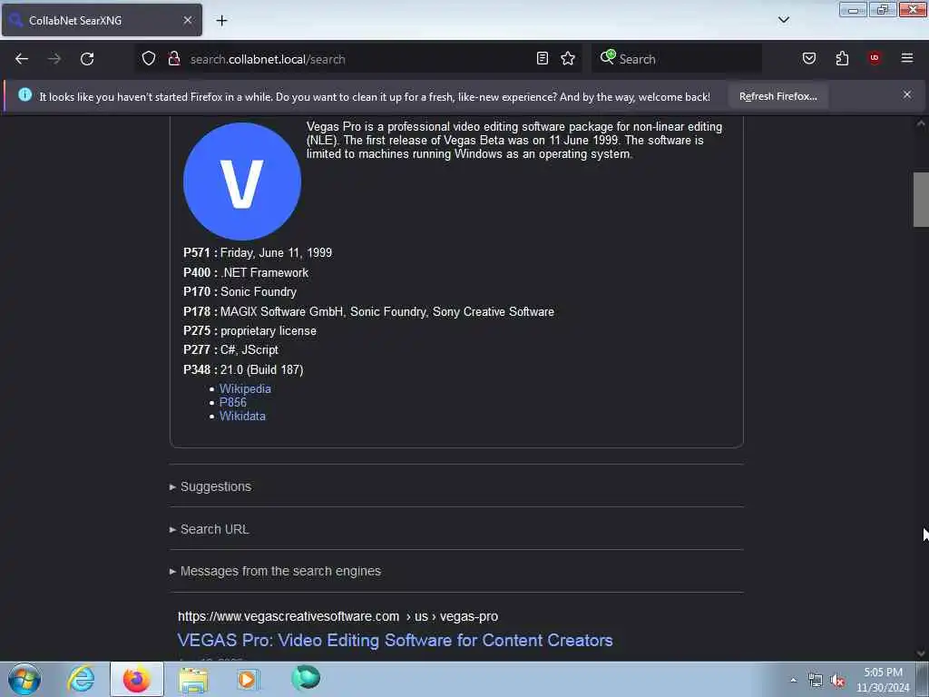Open VEGAS Pro: Video Editing Software result
929x697 pixels.
coord(396,640)
